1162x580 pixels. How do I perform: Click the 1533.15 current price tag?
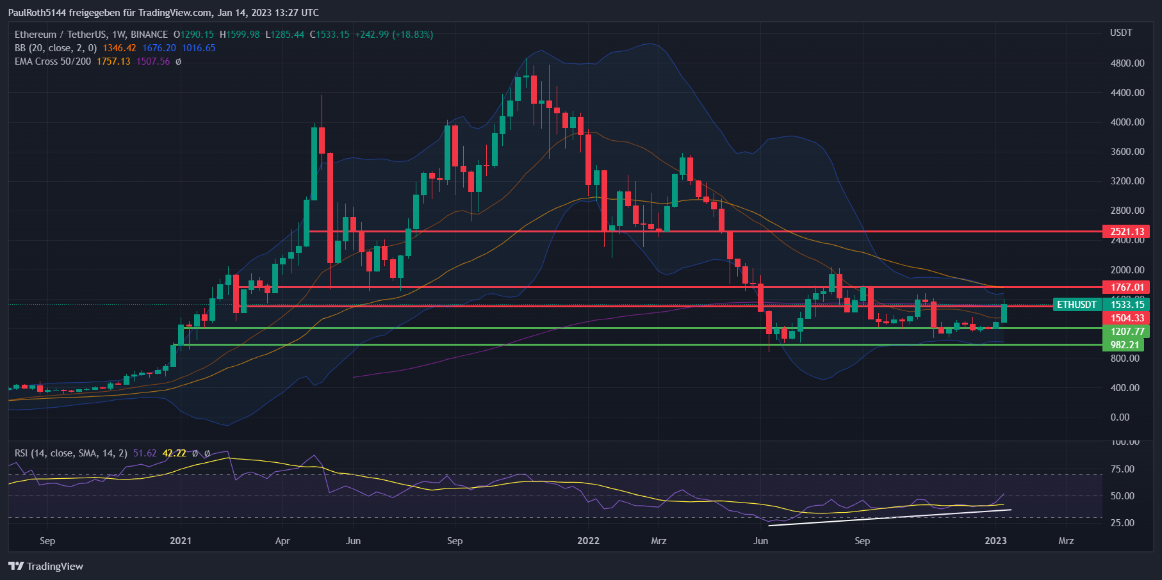coord(1126,305)
